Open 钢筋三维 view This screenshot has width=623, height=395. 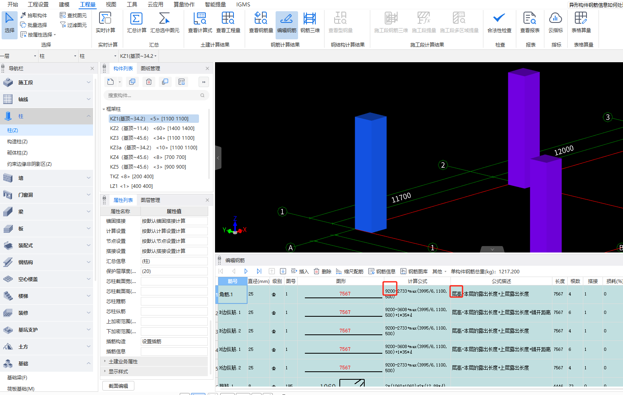pyautogui.click(x=310, y=23)
